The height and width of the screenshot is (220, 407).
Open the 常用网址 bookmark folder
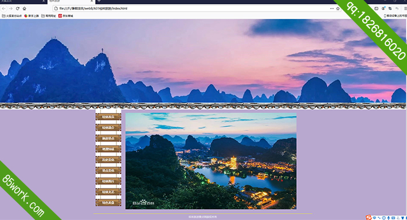[49, 16]
